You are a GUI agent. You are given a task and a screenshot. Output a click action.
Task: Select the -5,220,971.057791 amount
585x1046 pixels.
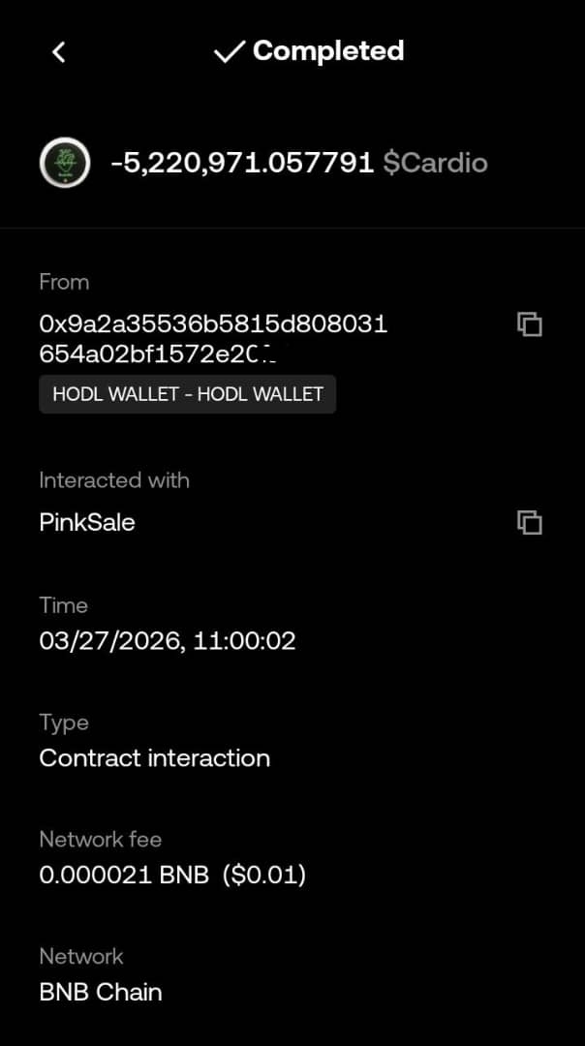tap(242, 163)
